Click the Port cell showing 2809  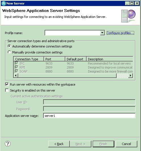point(49,67)
